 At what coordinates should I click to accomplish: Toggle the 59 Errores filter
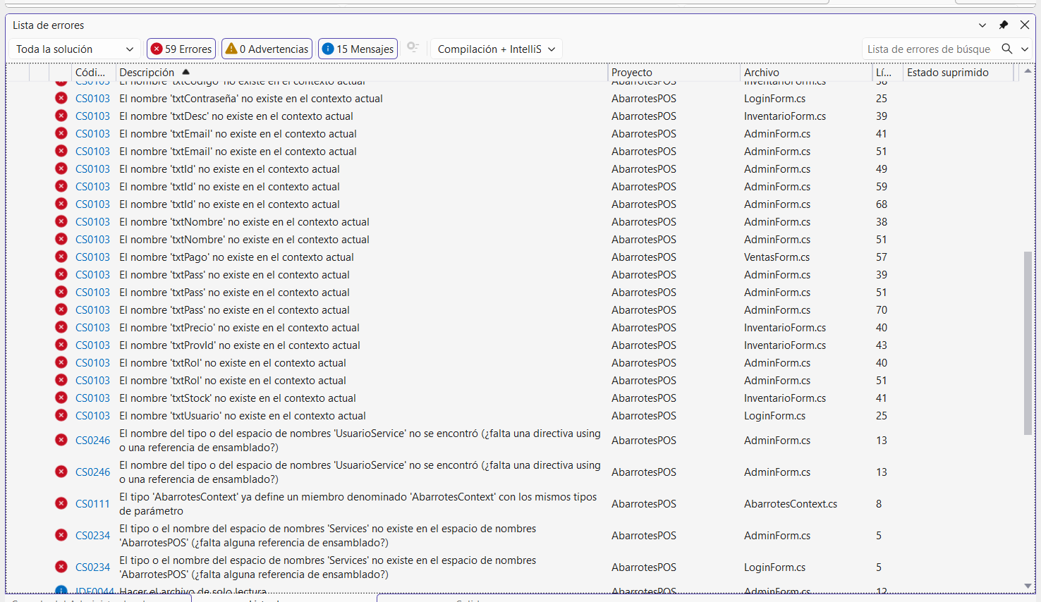pos(181,49)
